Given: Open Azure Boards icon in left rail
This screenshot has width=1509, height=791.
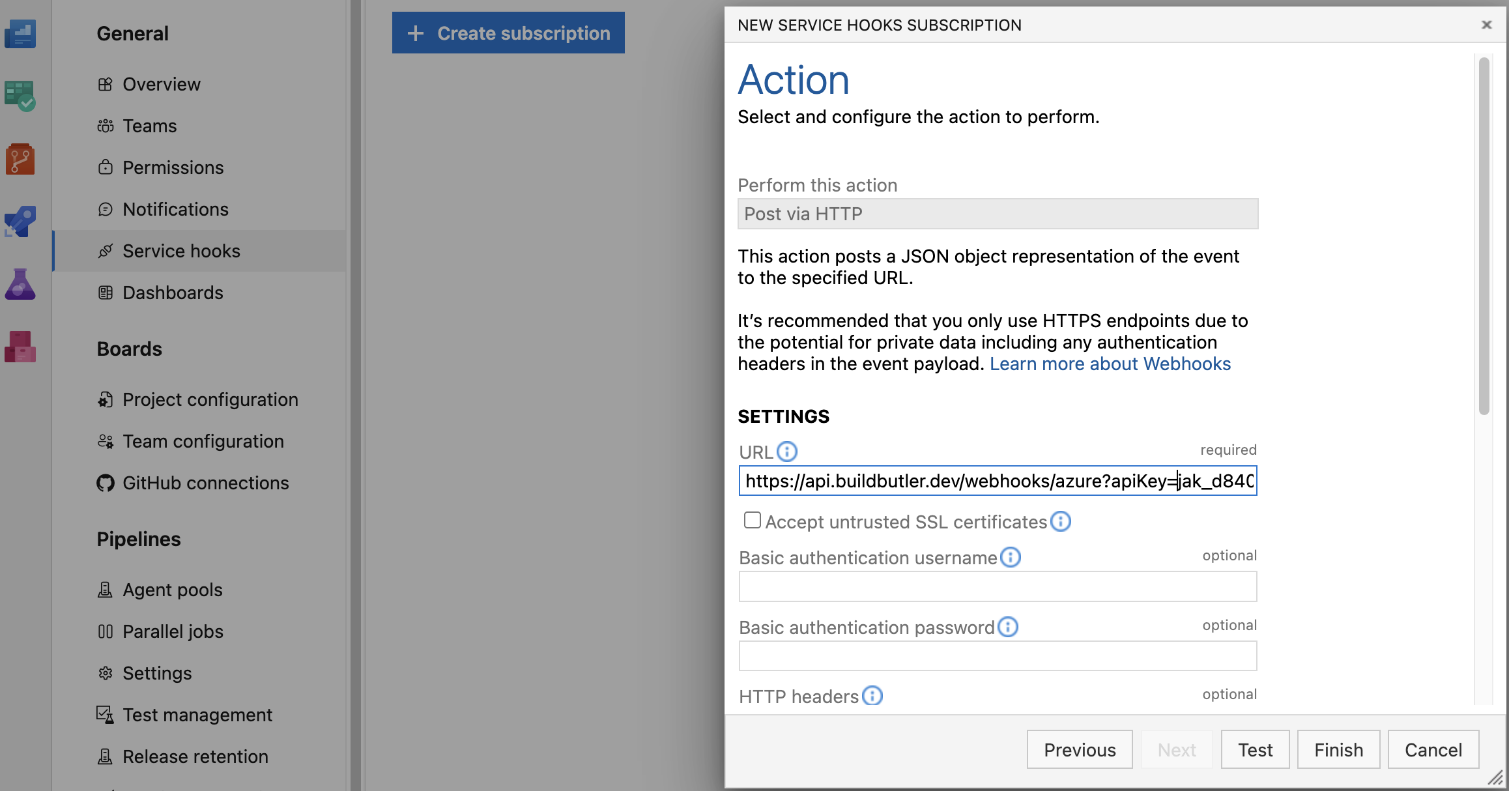Looking at the screenshot, I should [x=20, y=96].
